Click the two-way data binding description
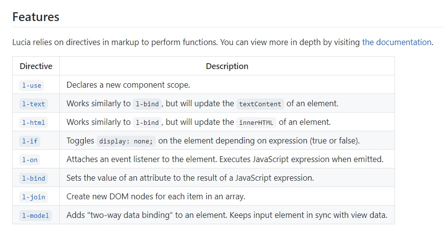The height and width of the screenshot is (236, 445). [227, 215]
